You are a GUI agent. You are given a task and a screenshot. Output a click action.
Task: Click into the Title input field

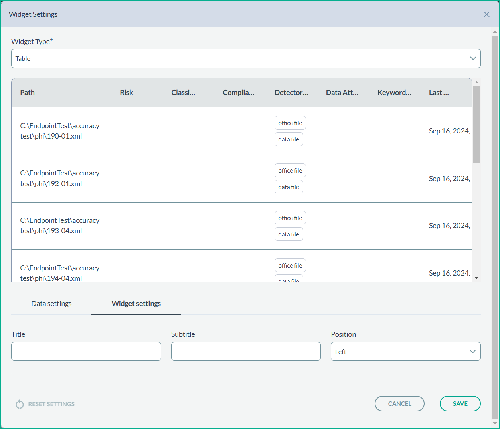point(86,352)
